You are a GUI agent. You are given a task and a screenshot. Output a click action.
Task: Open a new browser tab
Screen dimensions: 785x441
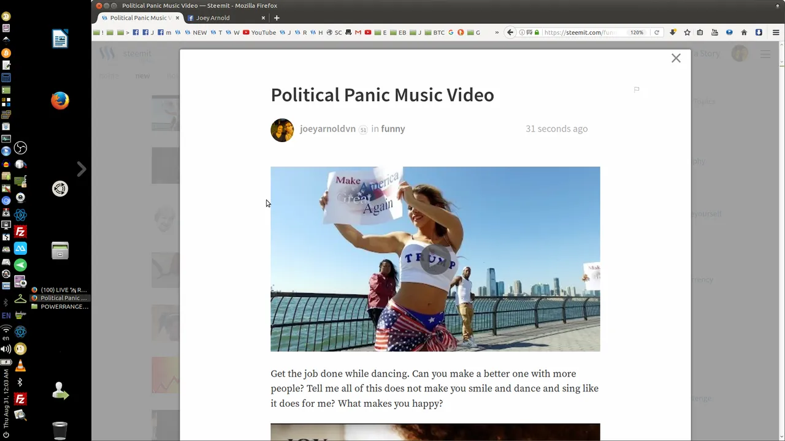277,18
